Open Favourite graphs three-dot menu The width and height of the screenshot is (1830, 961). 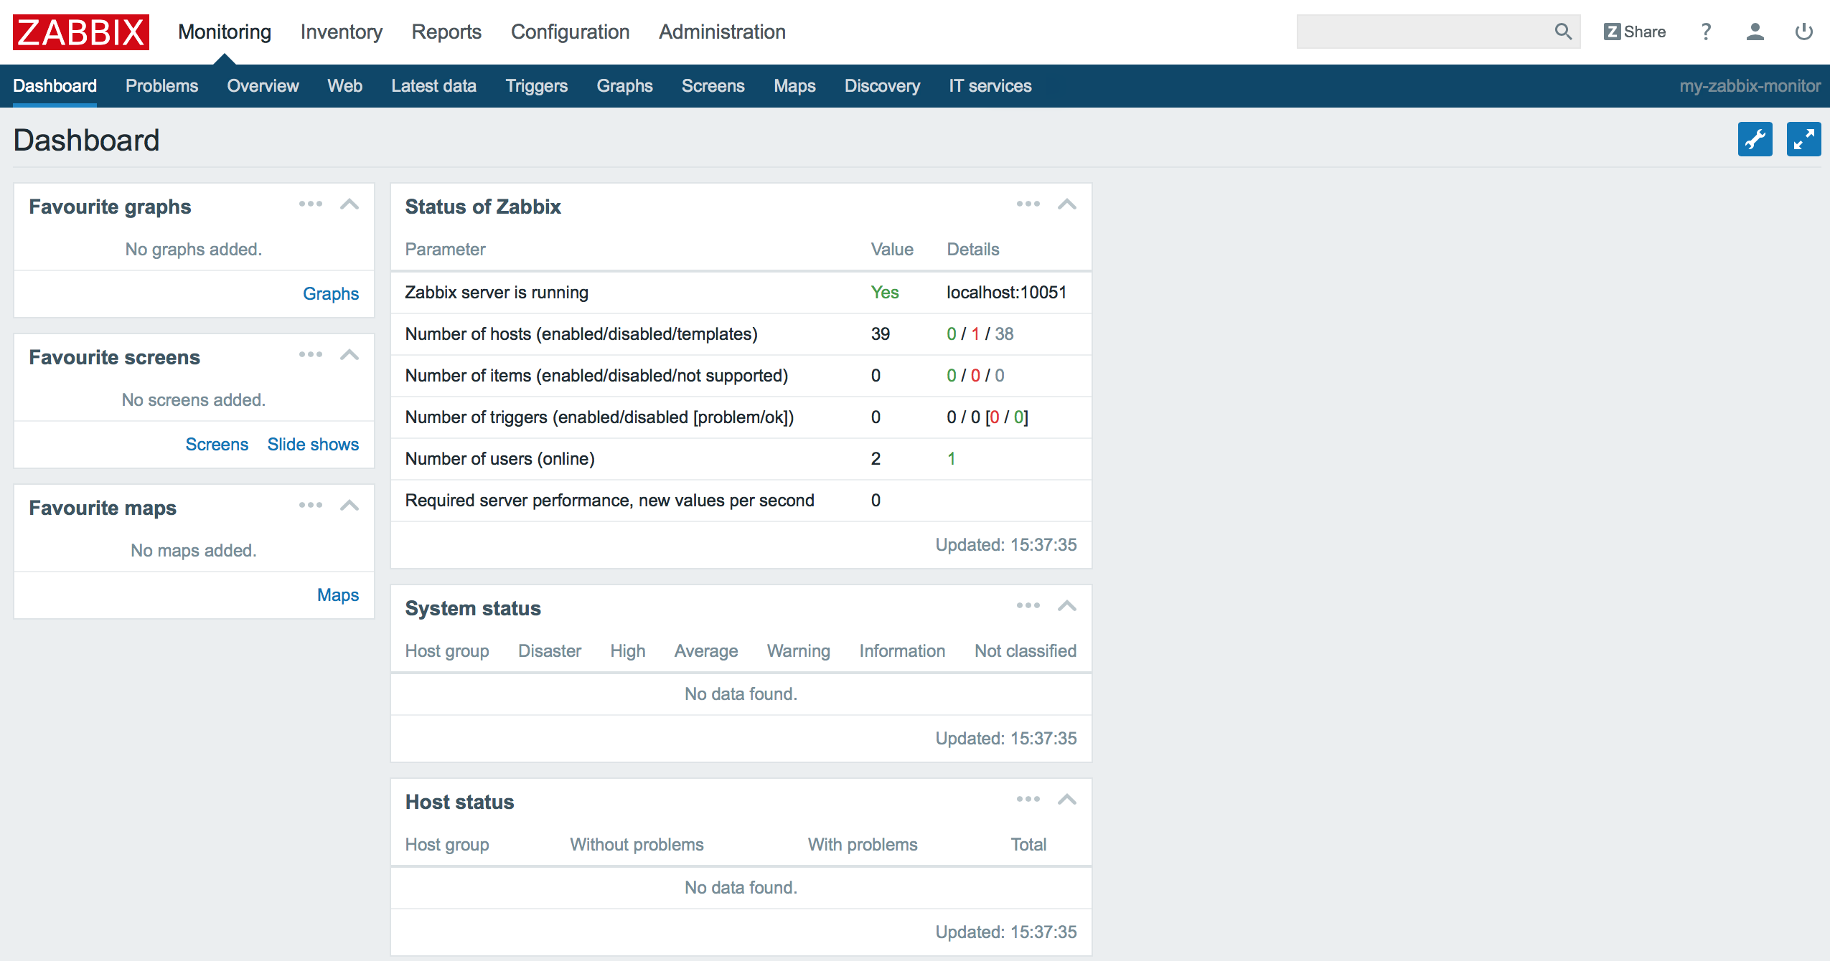(x=311, y=204)
